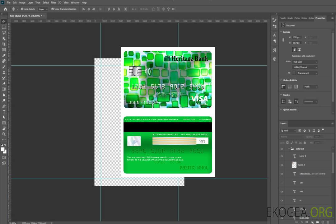Viewport: 336px width, 224px height.
Task: Switch to the Actions panel tab
Action: click(311, 18)
